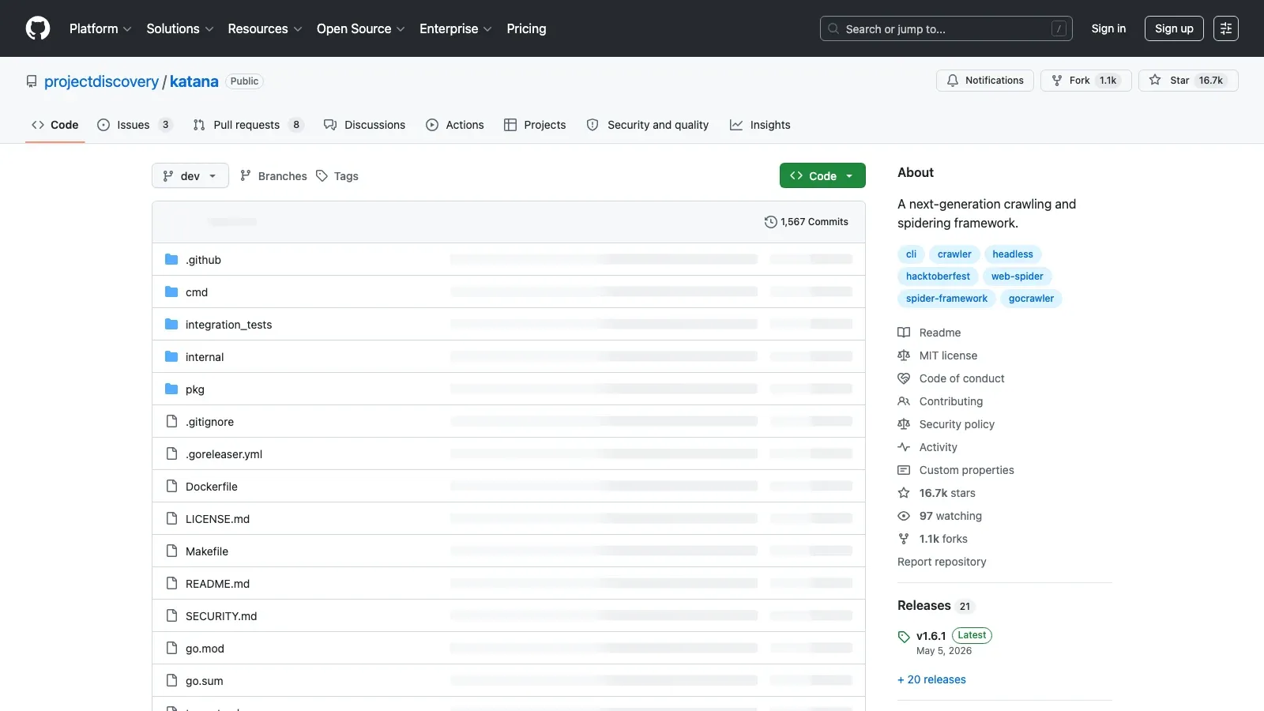Click the magnifier search icon

833,28
